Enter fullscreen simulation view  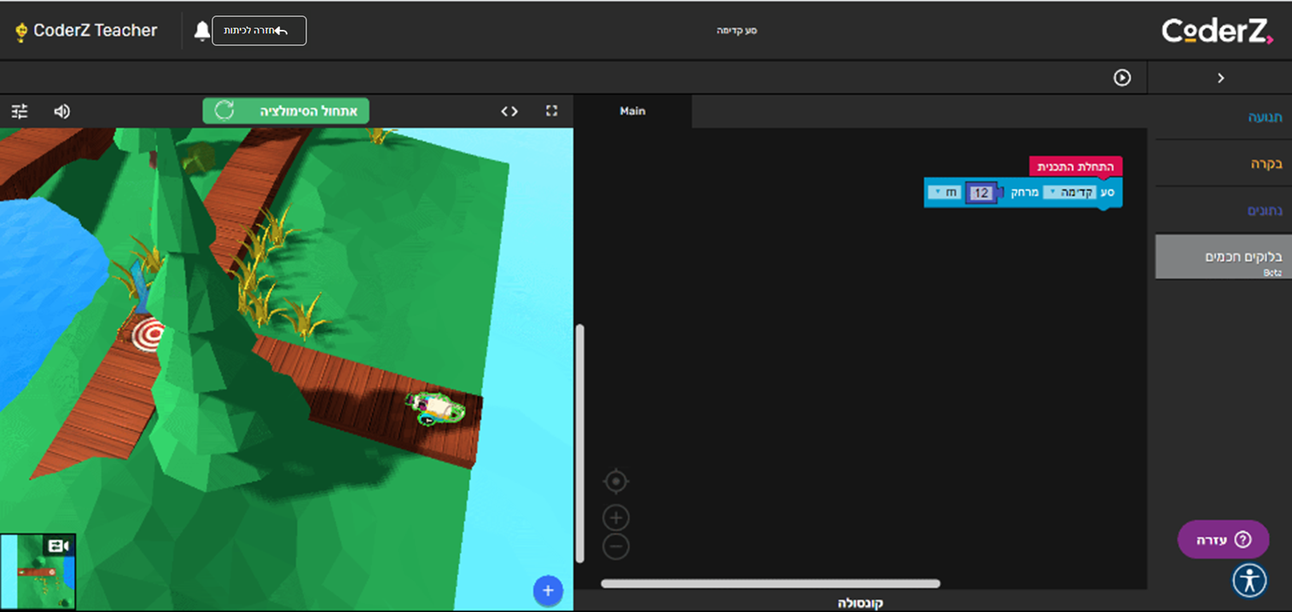pyautogui.click(x=551, y=111)
